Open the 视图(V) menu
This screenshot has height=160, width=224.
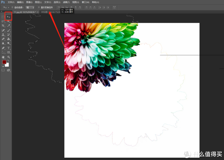tap(75, 2)
